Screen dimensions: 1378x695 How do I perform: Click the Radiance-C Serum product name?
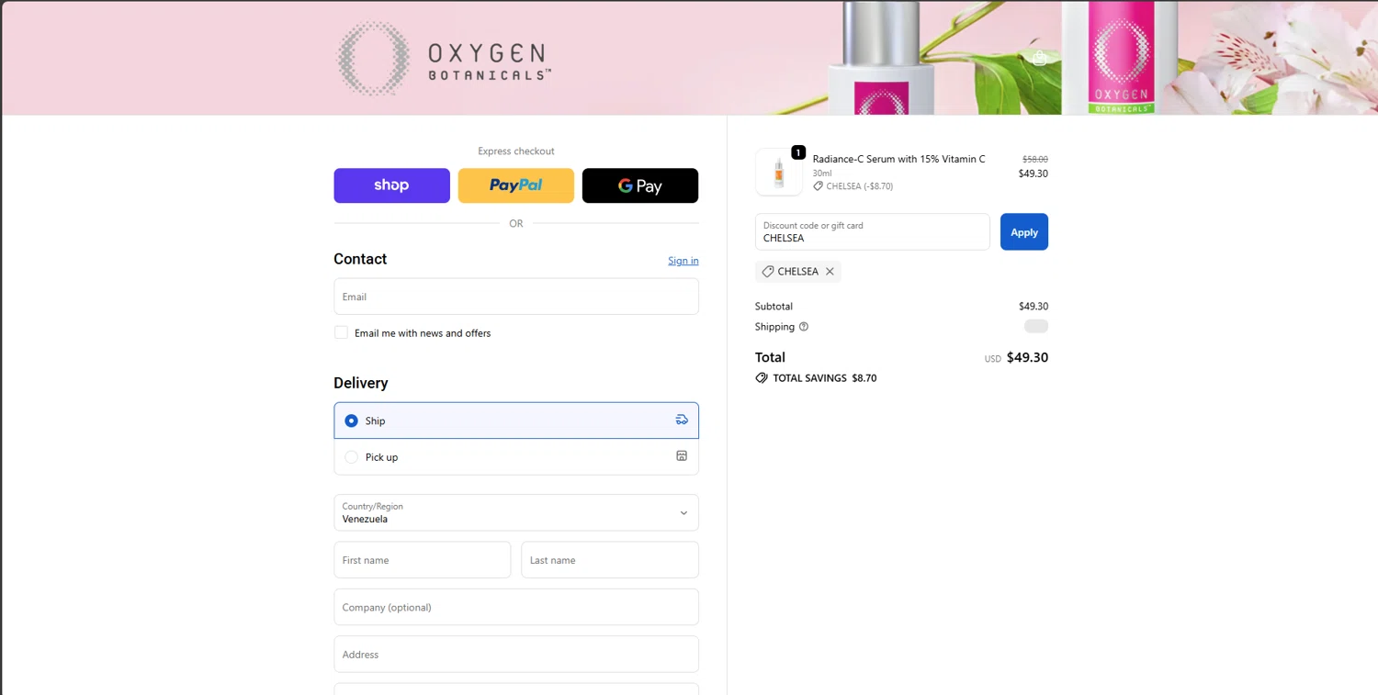point(898,160)
